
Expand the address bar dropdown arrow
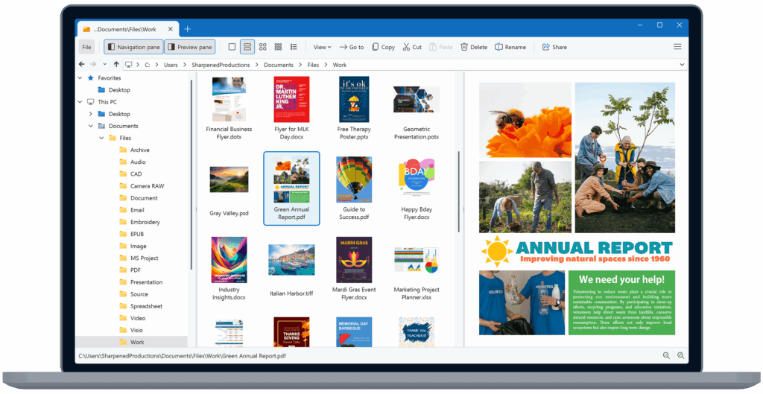(682, 64)
